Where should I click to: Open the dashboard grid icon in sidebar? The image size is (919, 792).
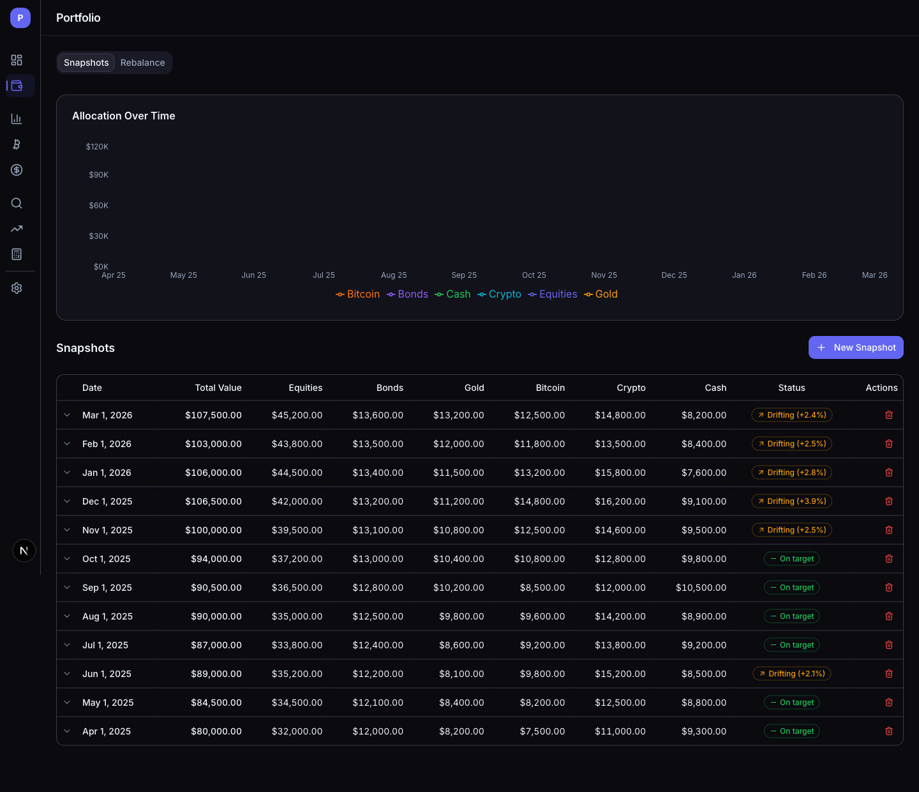(x=17, y=60)
